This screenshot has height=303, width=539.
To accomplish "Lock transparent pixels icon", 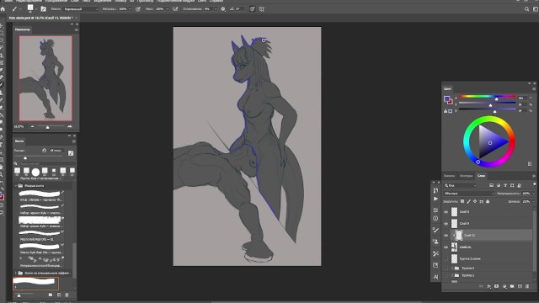I will pos(462,202).
